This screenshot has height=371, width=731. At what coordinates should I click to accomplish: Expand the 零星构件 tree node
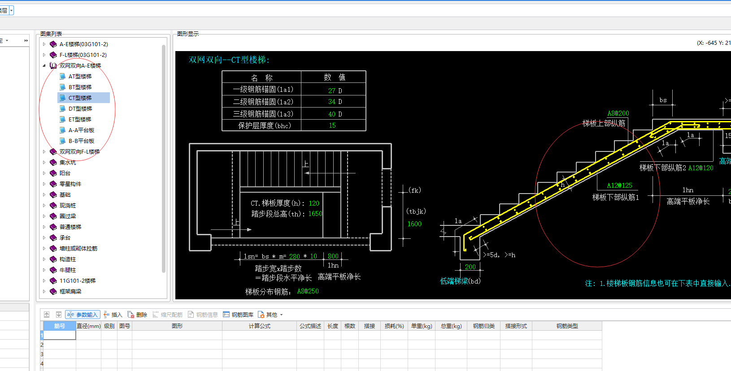[x=44, y=184]
